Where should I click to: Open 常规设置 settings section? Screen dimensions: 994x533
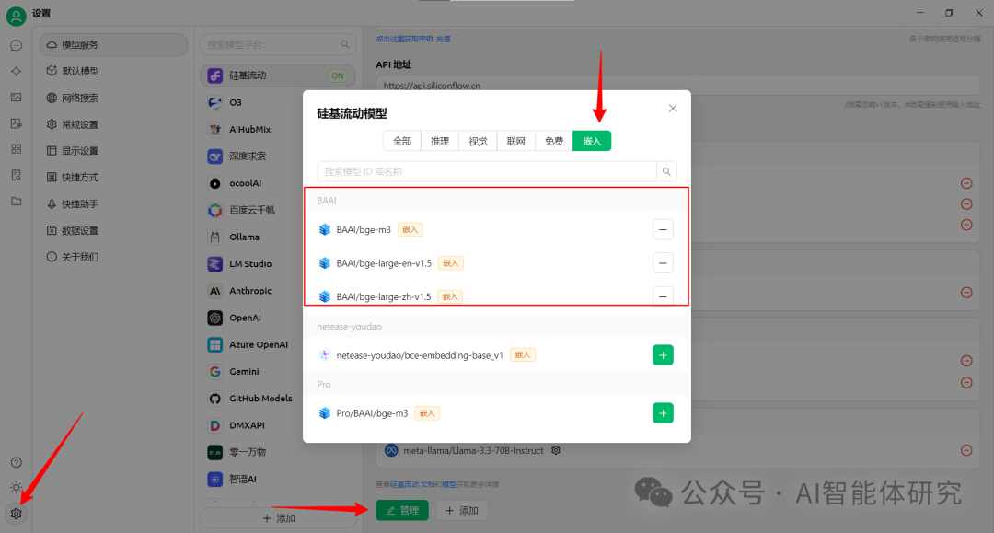[113, 124]
